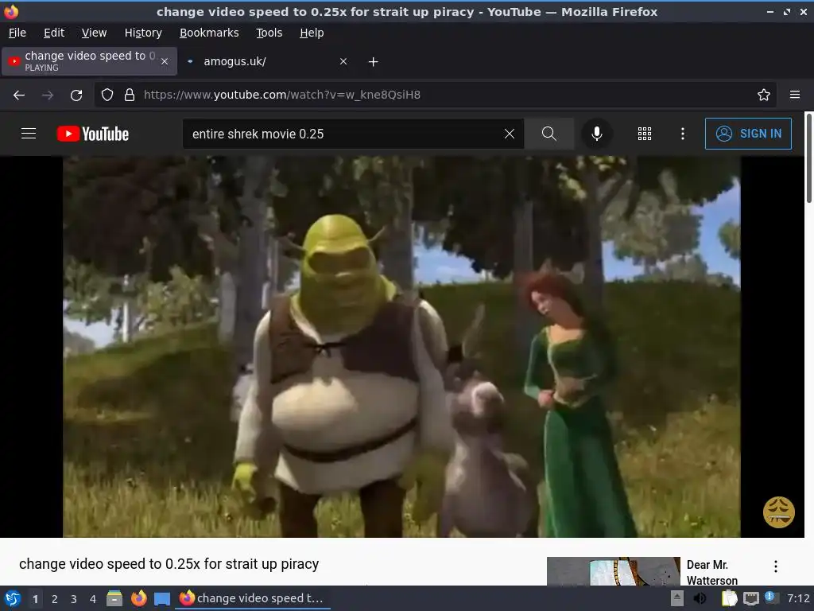This screenshot has height=611, width=814.
Task: View site security lock information
Action: [130, 95]
